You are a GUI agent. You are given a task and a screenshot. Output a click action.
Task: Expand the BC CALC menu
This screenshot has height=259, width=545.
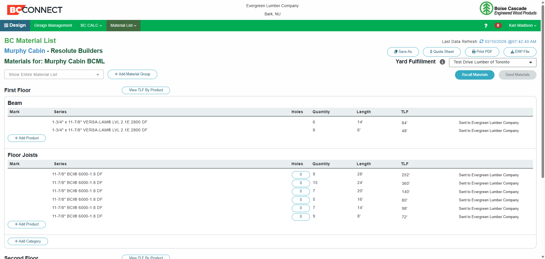(91, 25)
